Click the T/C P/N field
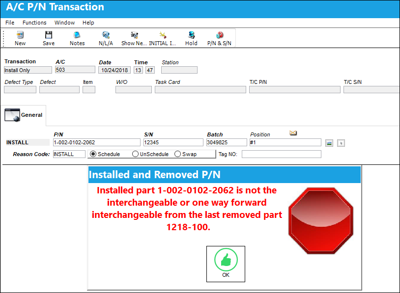 [295, 90]
